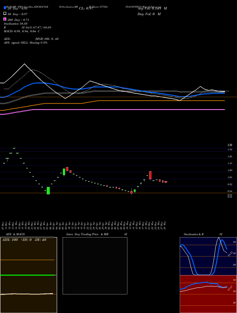Select the '200 Day = 0.71' legend text

point(18,20)
